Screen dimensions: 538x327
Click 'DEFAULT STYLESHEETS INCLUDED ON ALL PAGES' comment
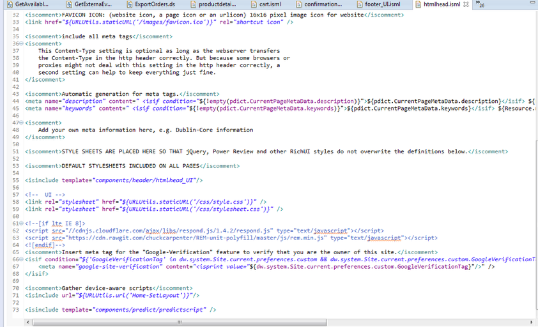(x=130, y=166)
